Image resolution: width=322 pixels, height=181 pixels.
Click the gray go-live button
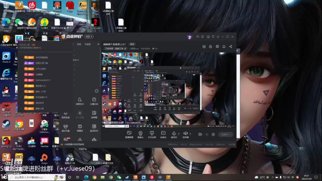click(225, 134)
